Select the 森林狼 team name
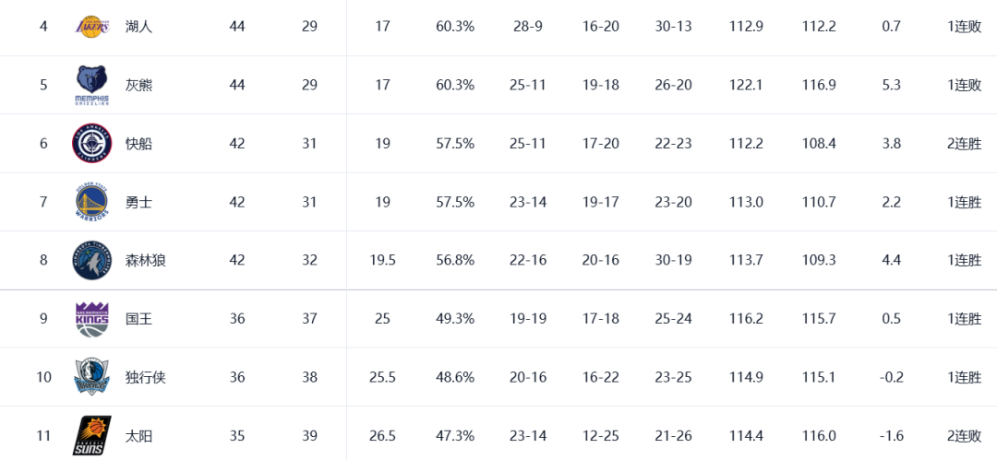The height and width of the screenshot is (460, 997). [x=146, y=261]
